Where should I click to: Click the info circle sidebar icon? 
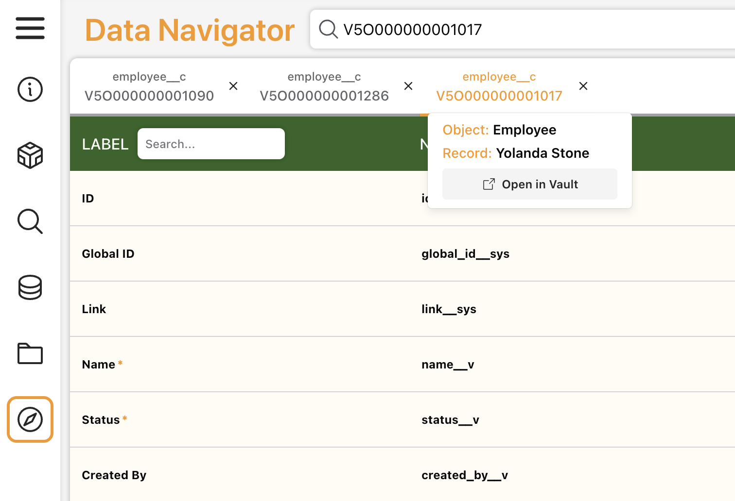click(30, 89)
